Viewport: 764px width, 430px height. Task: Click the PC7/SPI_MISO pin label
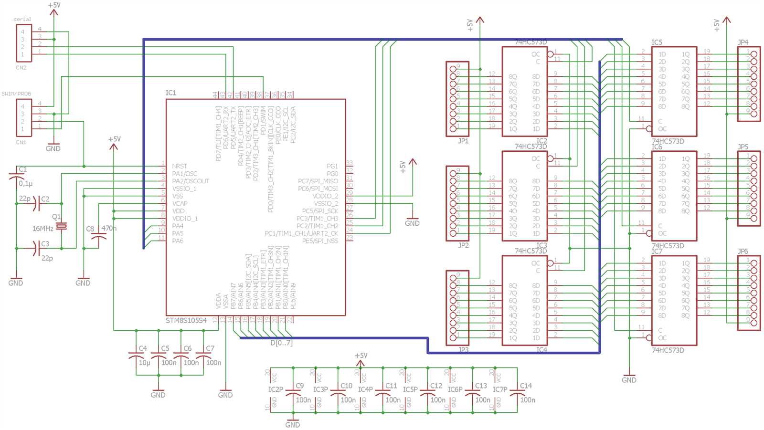[x=318, y=181]
